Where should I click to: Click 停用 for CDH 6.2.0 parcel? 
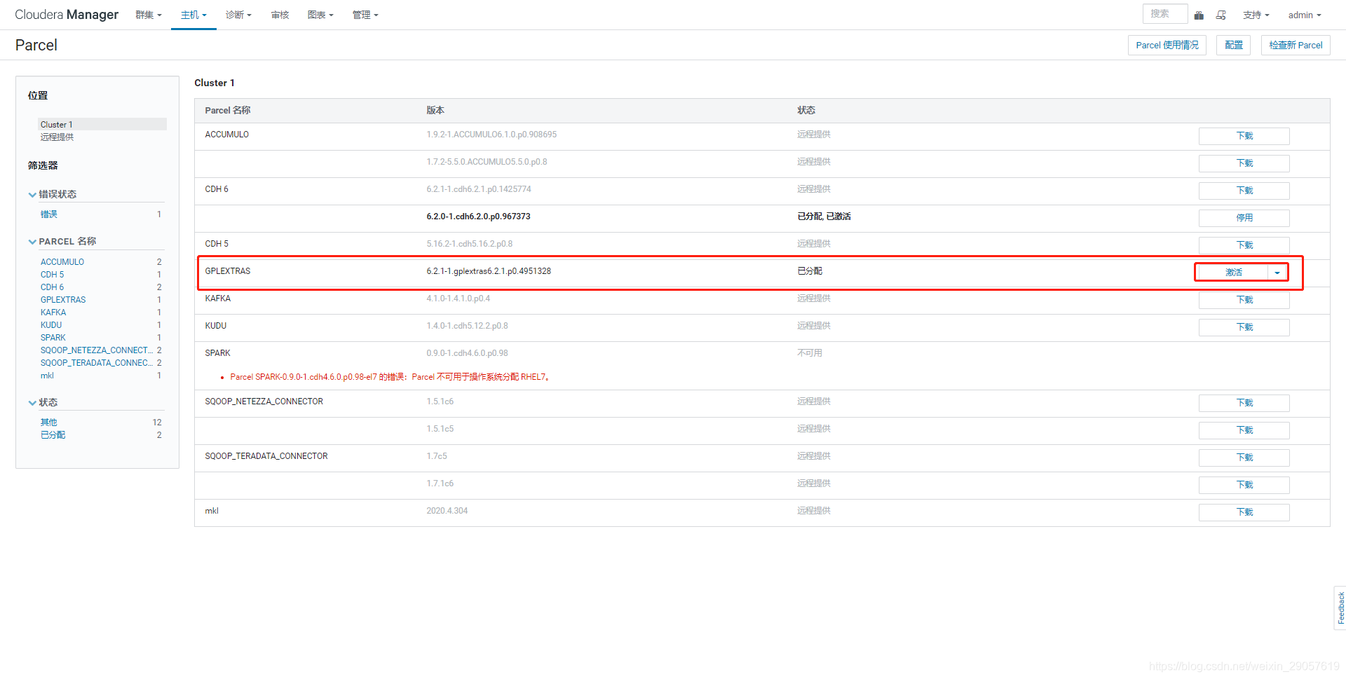[1244, 218]
